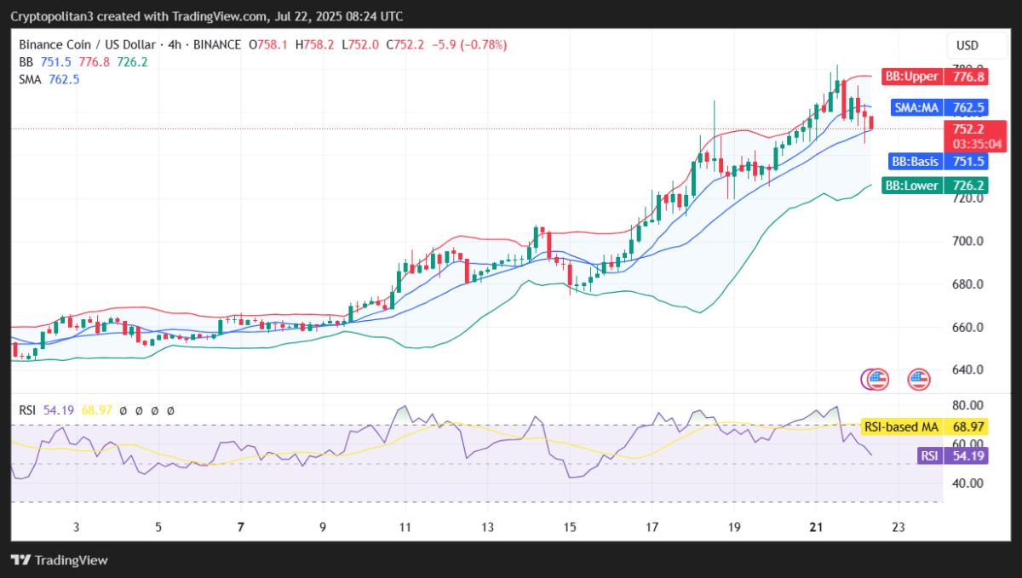Image resolution: width=1022 pixels, height=578 pixels.
Task: Click the RSI indicator legend in lower pane
Action: [28, 410]
